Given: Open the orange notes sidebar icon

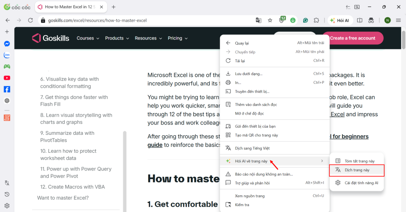Looking at the screenshot, I should point(7,118).
